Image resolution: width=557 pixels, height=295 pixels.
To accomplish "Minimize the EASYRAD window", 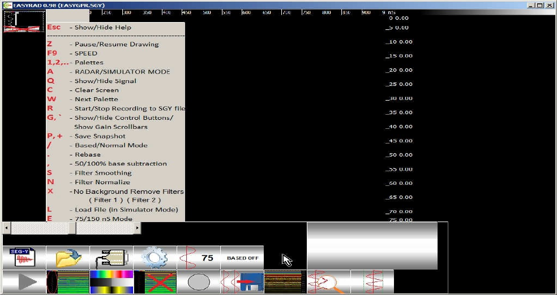I will pos(531,5).
